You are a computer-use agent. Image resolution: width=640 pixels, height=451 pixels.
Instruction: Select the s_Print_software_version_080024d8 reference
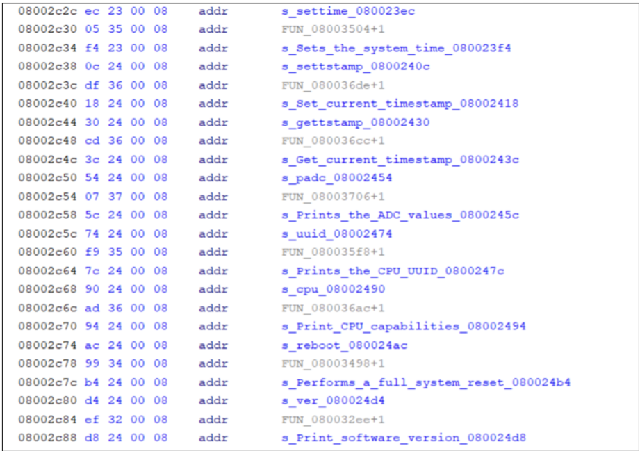click(403, 438)
